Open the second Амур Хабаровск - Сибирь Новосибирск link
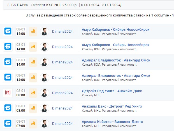Screen dimensions: 174x131 (x=115, y=45)
